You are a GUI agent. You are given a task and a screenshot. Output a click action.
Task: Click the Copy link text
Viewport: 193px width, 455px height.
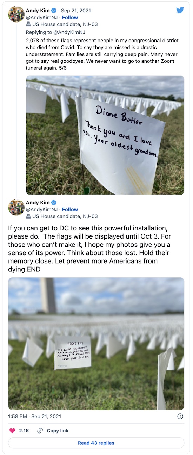[x=58, y=431]
